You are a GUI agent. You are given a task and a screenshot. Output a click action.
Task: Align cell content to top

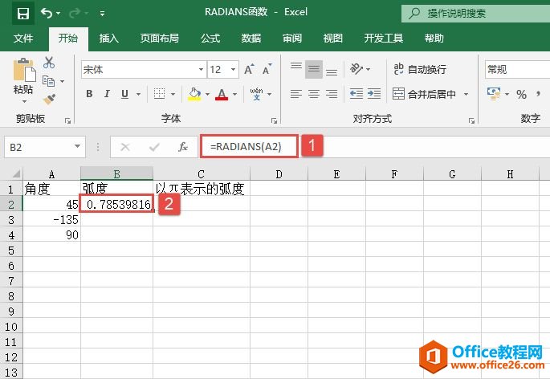pyautogui.click(x=296, y=66)
